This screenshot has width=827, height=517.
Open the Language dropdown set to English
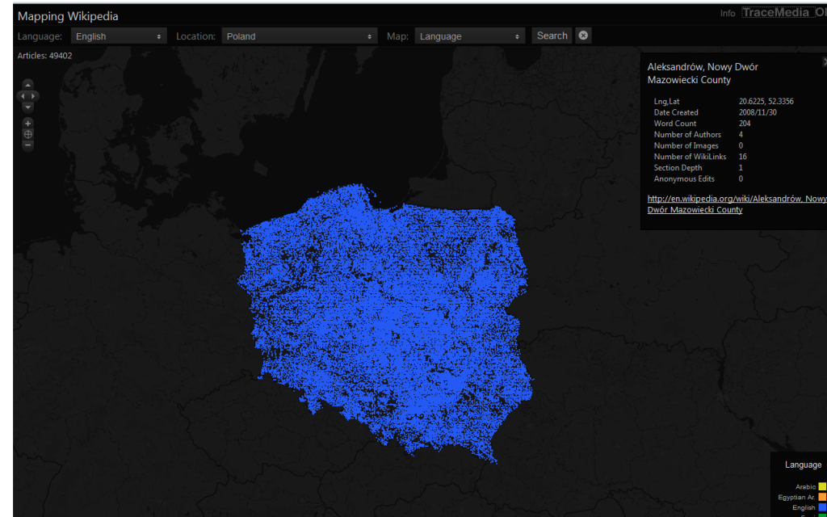coord(119,36)
